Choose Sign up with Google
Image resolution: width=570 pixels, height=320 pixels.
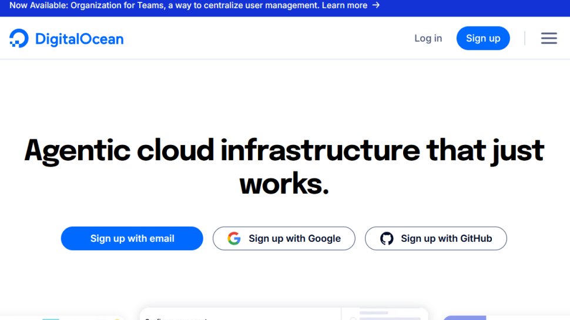click(x=284, y=238)
